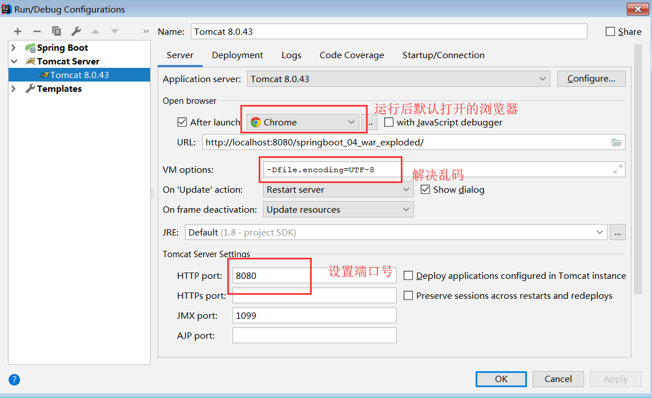Remove configuration using the minus icon

coord(37,31)
